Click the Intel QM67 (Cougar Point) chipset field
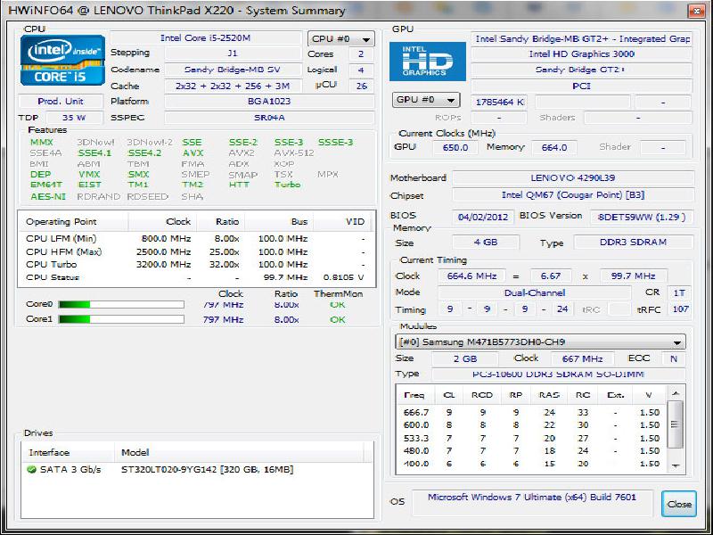 (x=573, y=195)
